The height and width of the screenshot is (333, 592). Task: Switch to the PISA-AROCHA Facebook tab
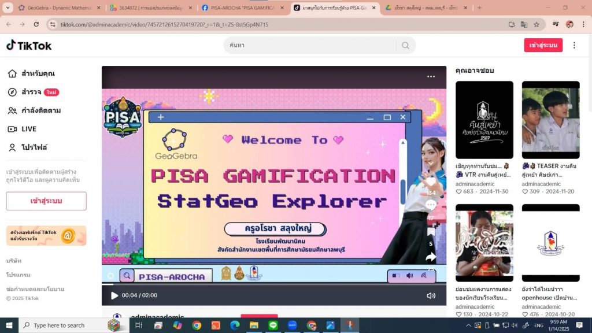pos(242,8)
